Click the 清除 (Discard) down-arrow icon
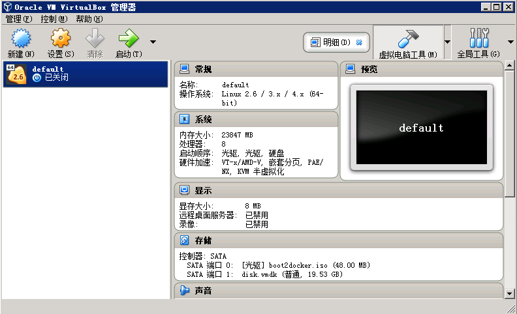 (x=95, y=38)
